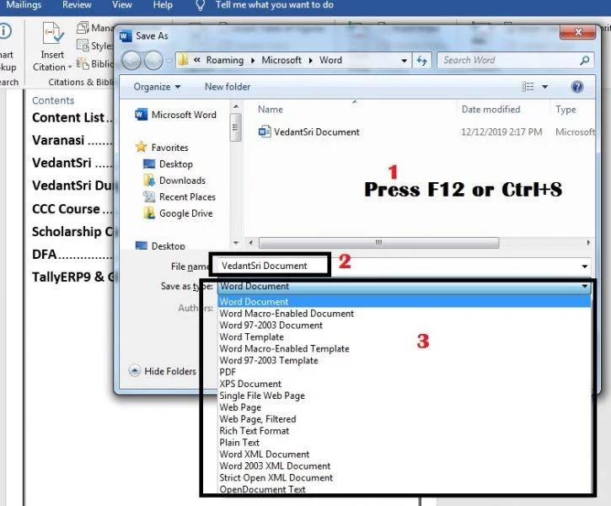Click the Roaming breadcrumb arrow
The image size is (611, 506).
[x=253, y=61]
